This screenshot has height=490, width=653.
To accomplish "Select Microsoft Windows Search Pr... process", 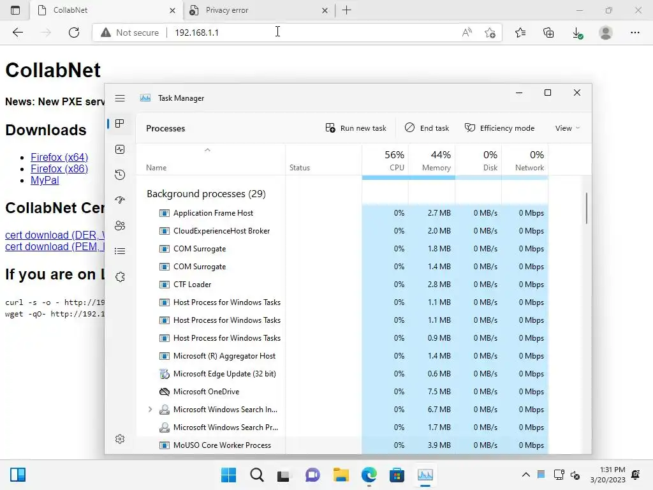I will coord(342,427).
